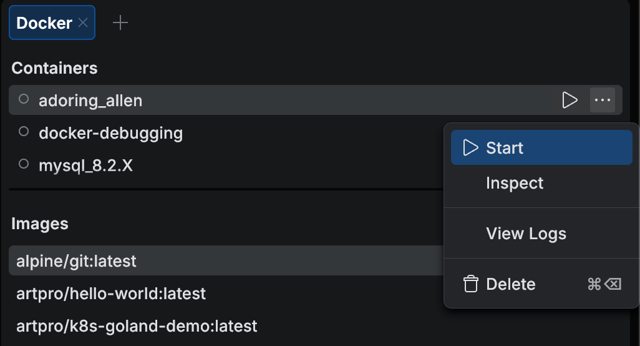
Task: Select the docker-debugging container
Action: tap(110, 132)
